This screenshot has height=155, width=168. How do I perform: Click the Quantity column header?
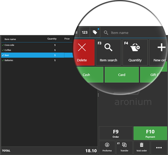(52, 39)
